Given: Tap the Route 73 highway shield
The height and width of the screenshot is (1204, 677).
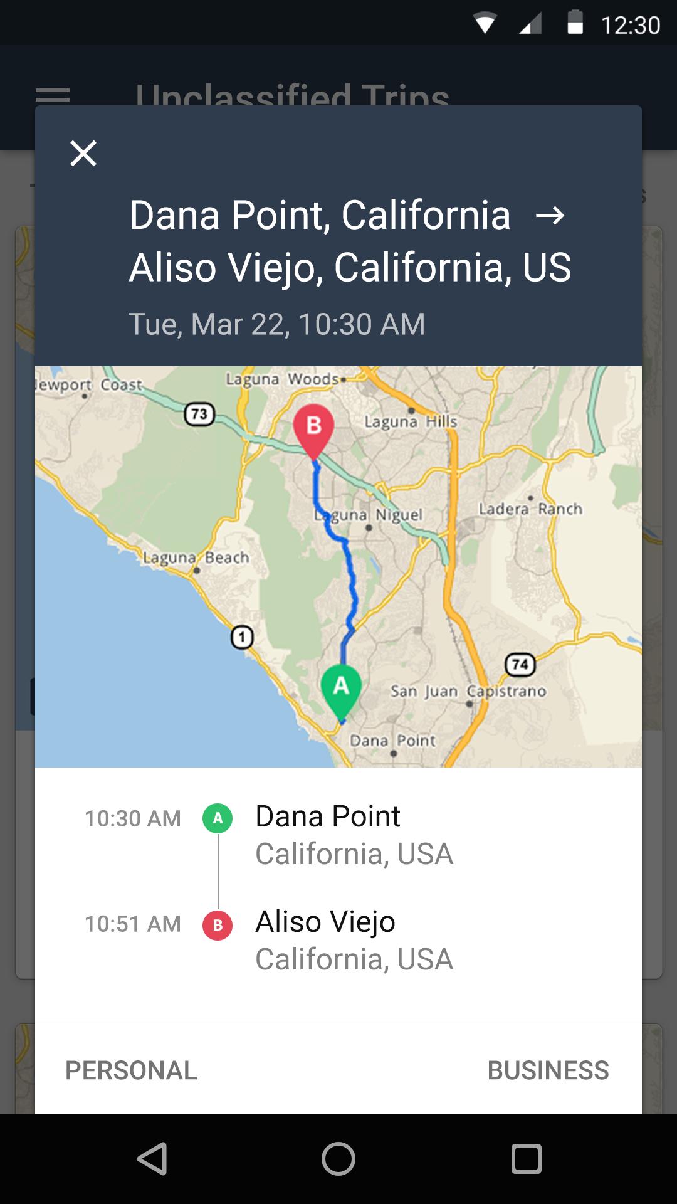Looking at the screenshot, I should [199, 414].
